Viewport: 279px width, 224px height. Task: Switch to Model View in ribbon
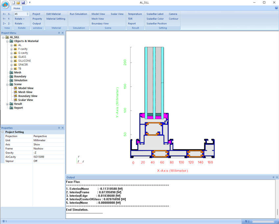[x=98, y=14]
